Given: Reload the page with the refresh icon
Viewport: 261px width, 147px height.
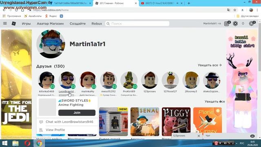Looking at the screenshot, I should point(16,10).
